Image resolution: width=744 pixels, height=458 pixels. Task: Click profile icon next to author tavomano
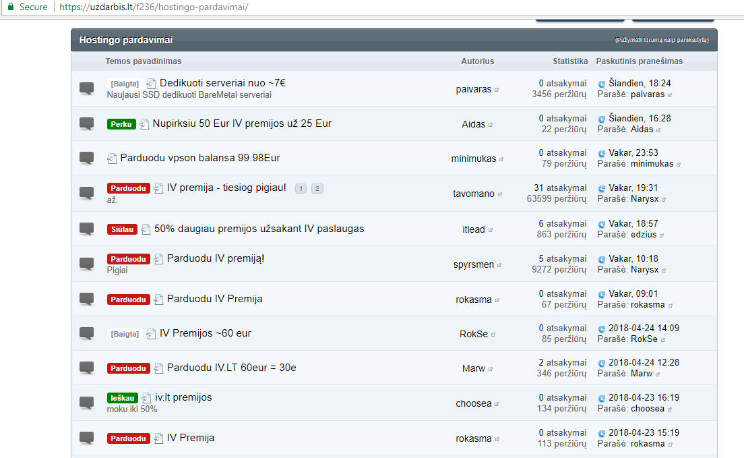pyautogui.click(x=499, y=194)
